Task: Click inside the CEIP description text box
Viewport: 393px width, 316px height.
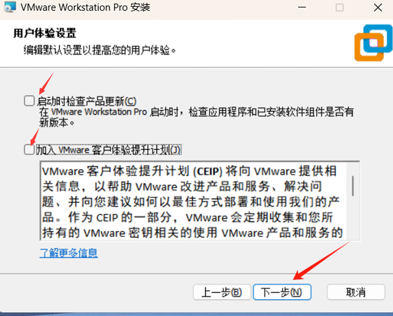Action: (193, 202)
